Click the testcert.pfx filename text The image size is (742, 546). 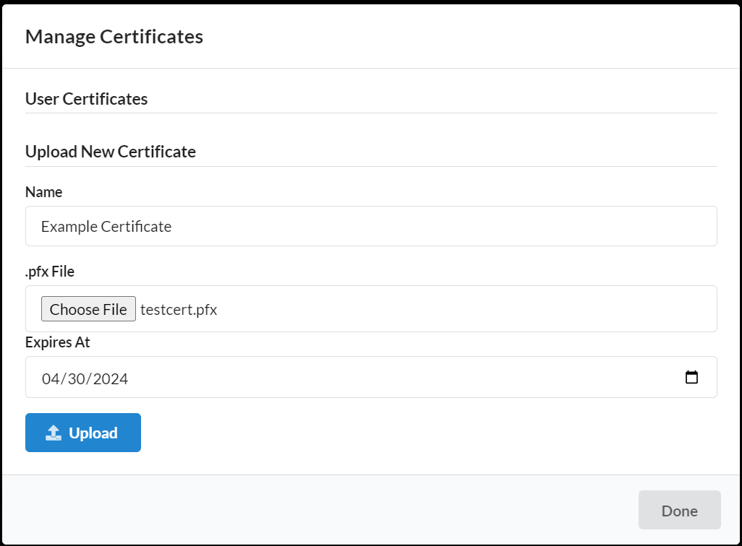(179, 308)
